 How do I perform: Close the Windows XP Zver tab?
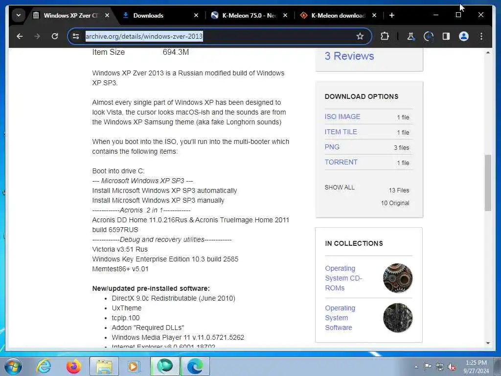(x=107, y=15)
